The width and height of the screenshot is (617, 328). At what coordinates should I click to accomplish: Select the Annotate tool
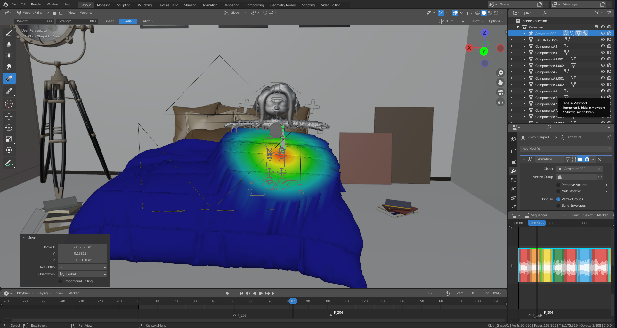pos(9,163)
